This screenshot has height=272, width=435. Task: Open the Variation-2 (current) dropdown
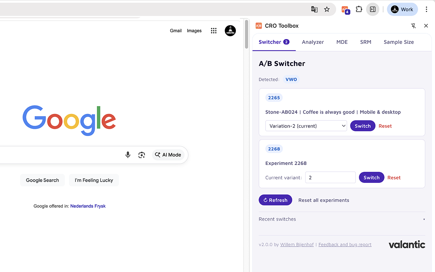pos(306,126)
